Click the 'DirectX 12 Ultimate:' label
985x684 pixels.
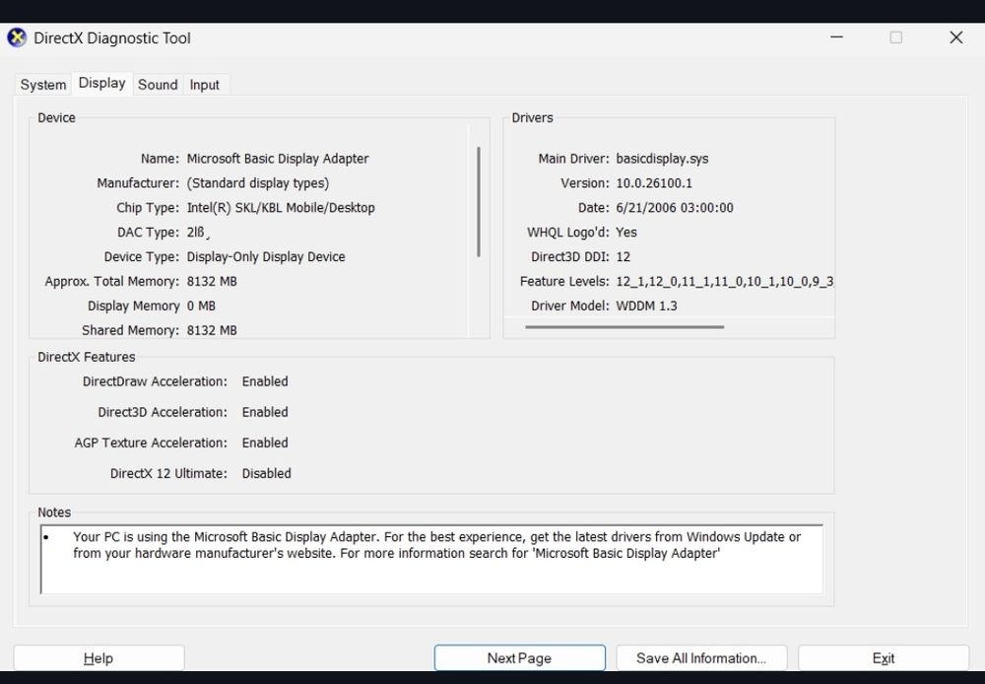point(168,473)
